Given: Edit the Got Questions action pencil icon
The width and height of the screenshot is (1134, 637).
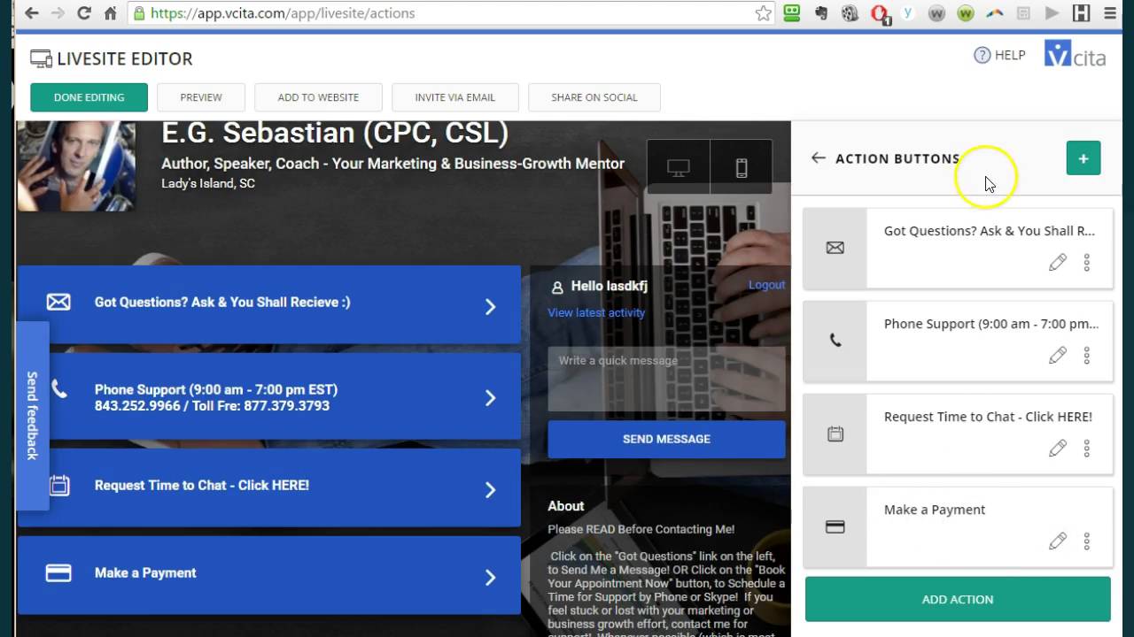Looking at the screenshot, I should pos(1058,262).
